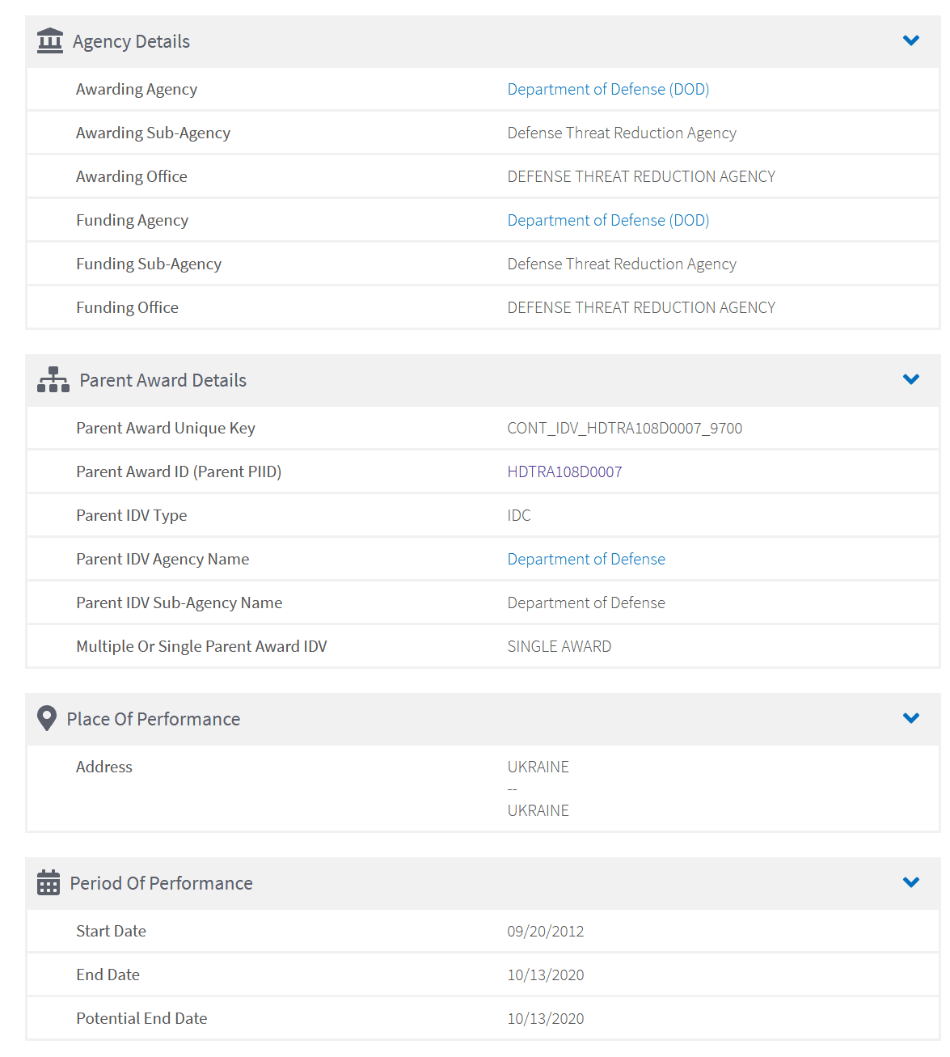Screen dimensions: 950x1057
Task: Click the Start Date value 09/20/2012
Action: (545, 931)
